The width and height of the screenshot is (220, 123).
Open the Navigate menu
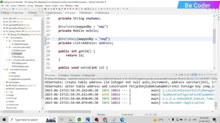click(x=39, y=5)
